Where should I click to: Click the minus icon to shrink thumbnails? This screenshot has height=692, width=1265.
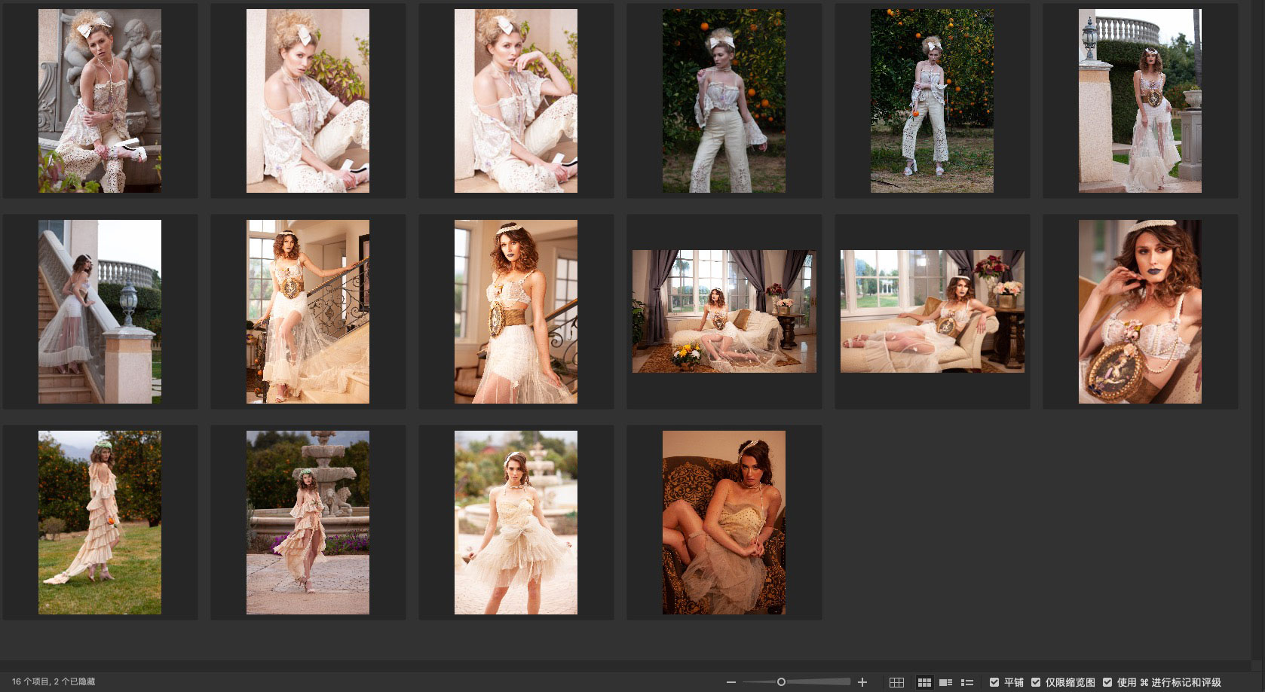731,682
